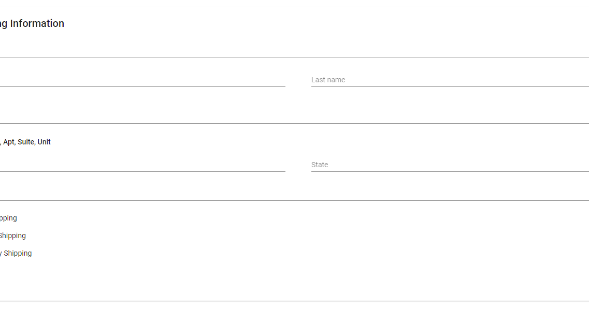Tap the Last name placeholder text
The width and height of the screenshot is (589, 309).
coord(328,80)
